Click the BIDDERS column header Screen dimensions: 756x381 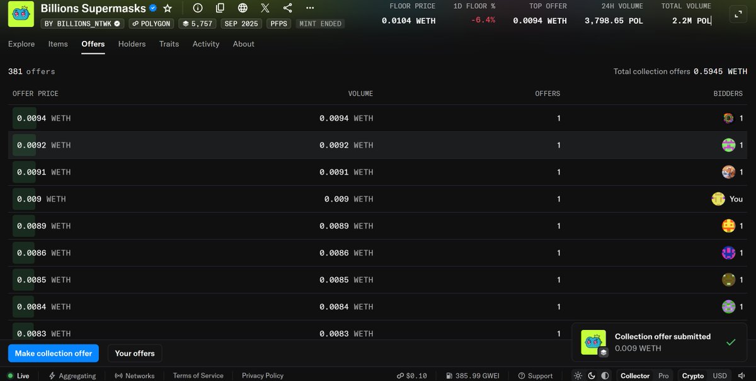click(x=728, y=93)
